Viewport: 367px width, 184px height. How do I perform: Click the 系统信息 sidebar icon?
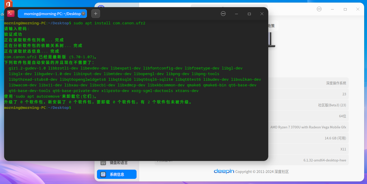103,174
